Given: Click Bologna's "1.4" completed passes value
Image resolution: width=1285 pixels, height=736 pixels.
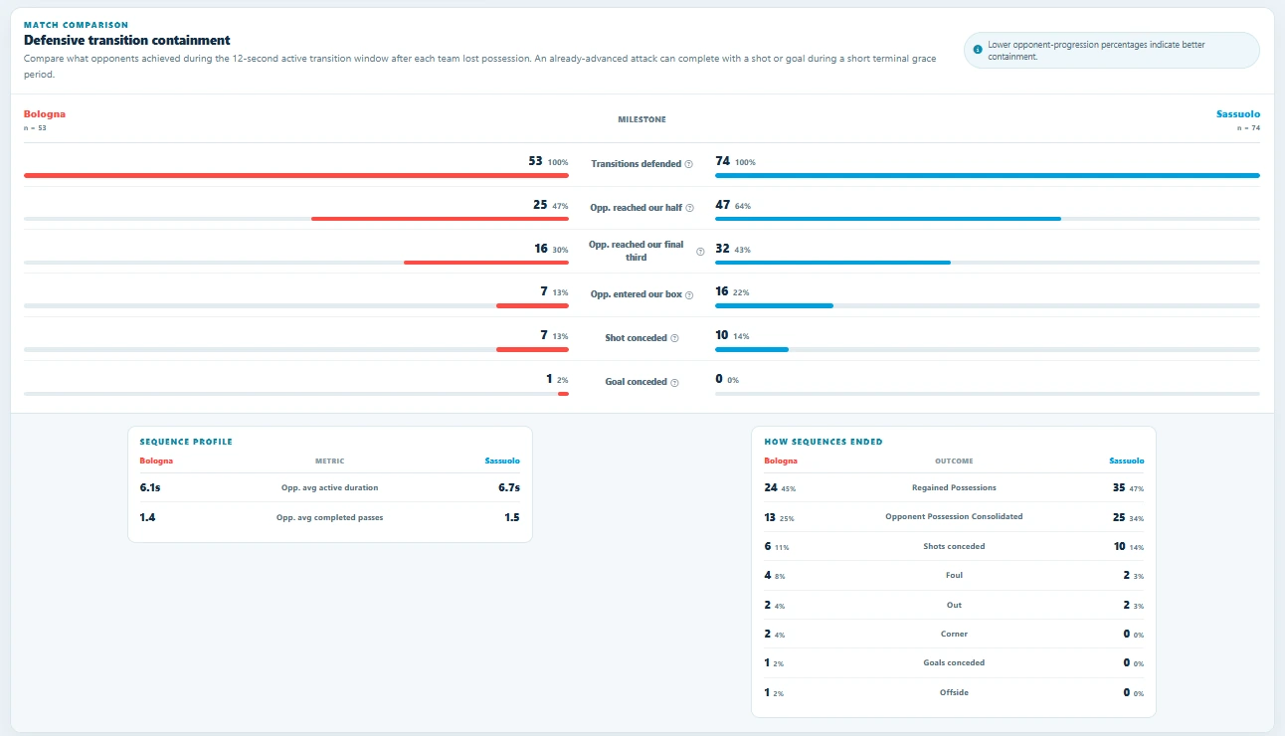Looking at the screenshot, I should point(147,517).
